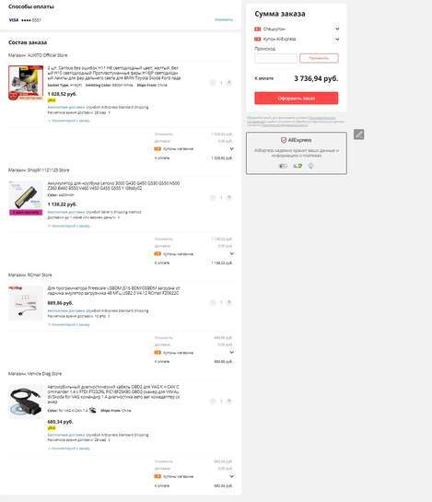Click into the Промокод input field

(275, 58)
